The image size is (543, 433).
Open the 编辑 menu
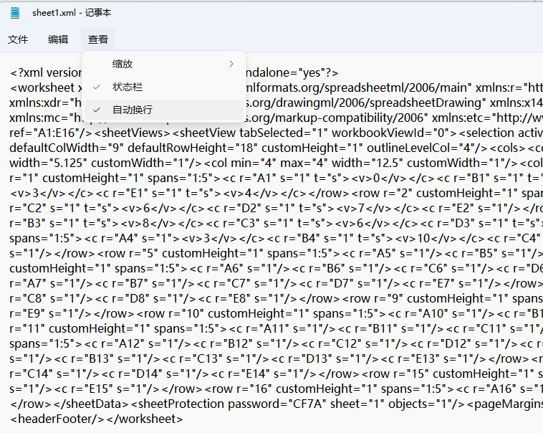[x=58, y=39]
